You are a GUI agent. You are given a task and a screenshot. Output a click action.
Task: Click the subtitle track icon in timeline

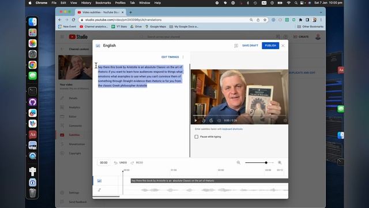[x=99, y=181]
